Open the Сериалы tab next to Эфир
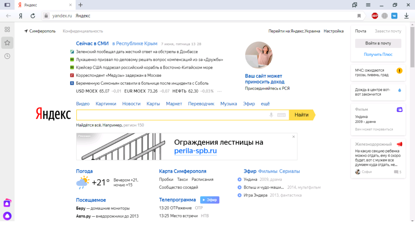 [x=289, y=171]
